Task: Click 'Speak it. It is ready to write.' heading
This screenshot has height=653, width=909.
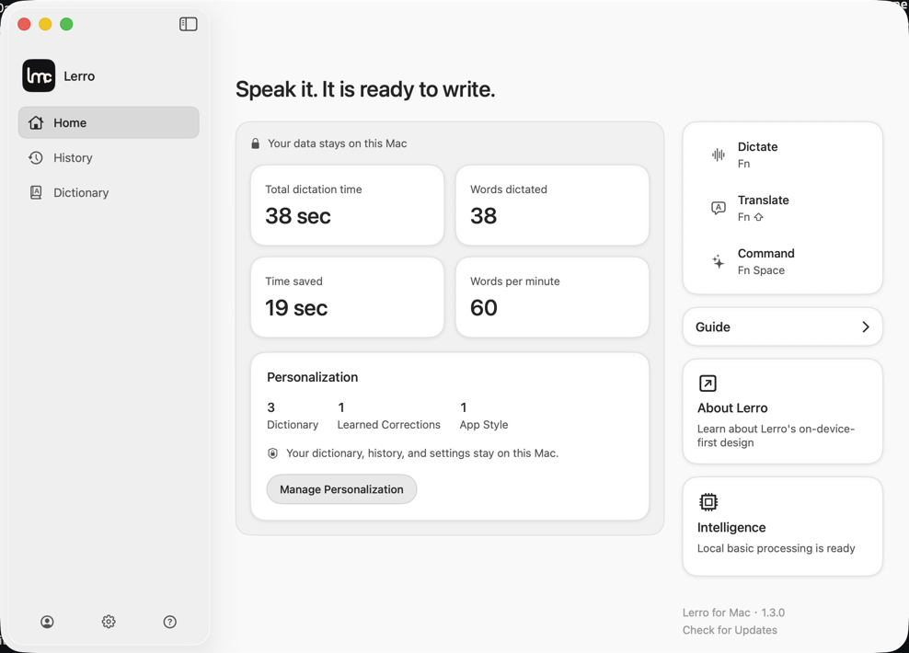Action: pos(365,89)
